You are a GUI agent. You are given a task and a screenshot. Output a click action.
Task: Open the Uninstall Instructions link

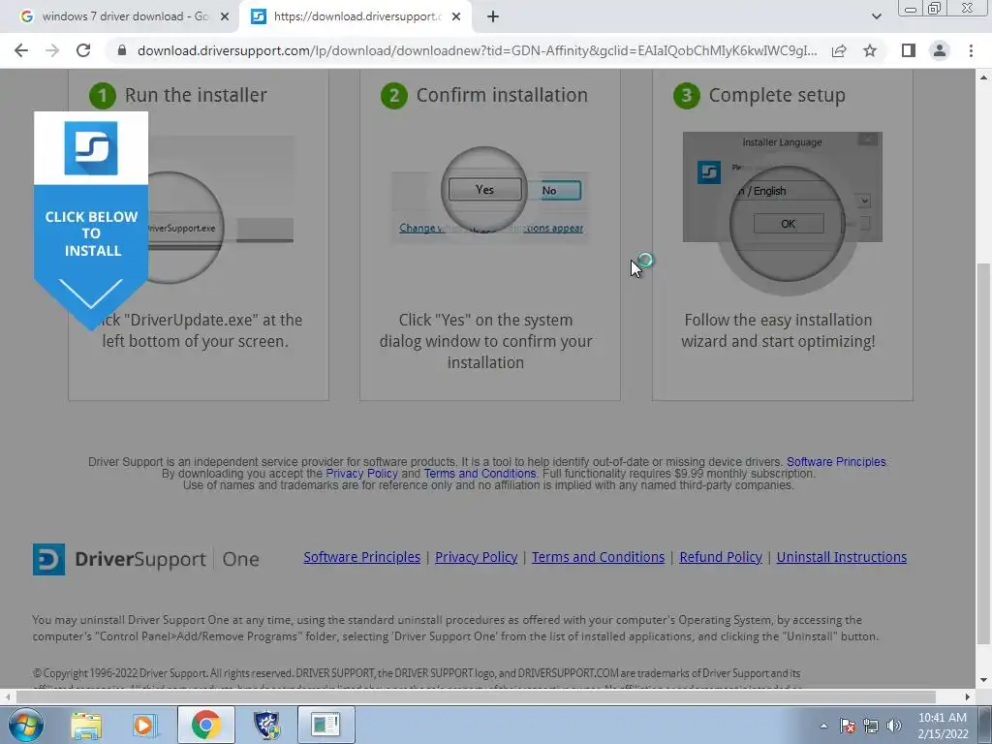click(842, 557)
